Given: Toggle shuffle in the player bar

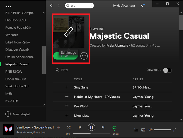Looking at the screenshot, I should pyautogui.click(x=69, y=127).
